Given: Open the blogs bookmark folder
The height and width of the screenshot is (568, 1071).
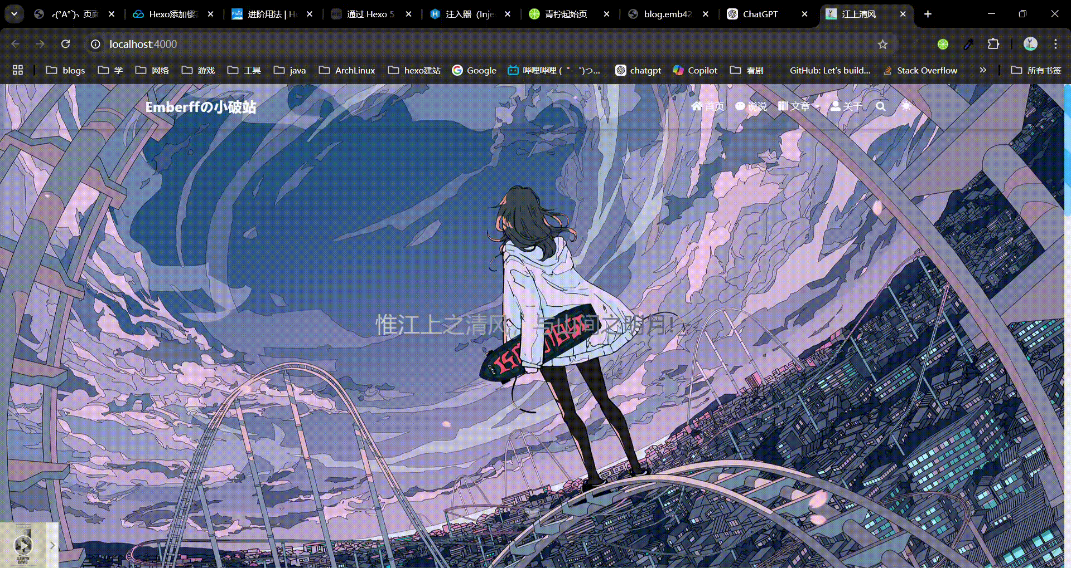Looking at the screenshot, I should click(66, 70).
